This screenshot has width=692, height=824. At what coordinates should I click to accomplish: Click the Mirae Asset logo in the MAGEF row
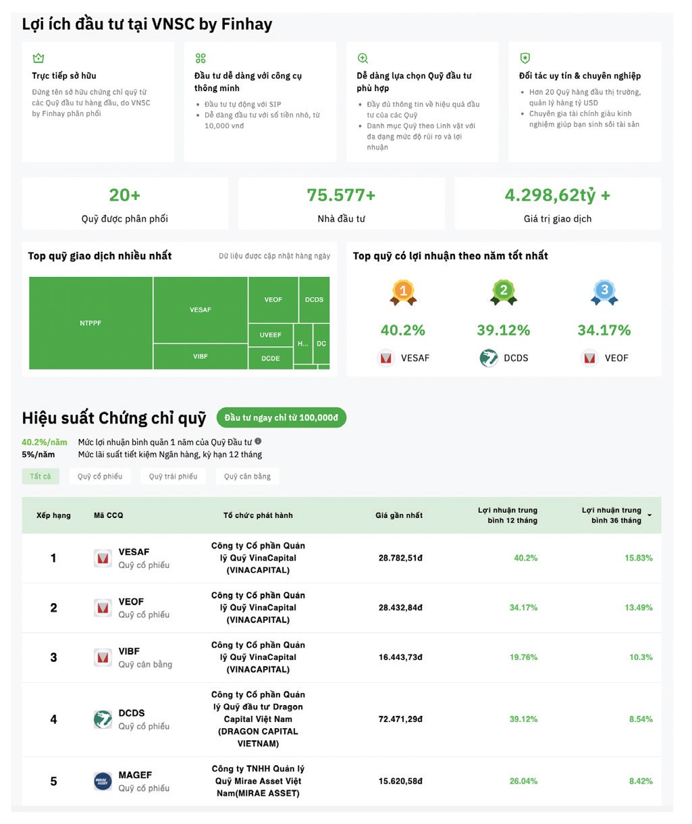coord(103,781)
